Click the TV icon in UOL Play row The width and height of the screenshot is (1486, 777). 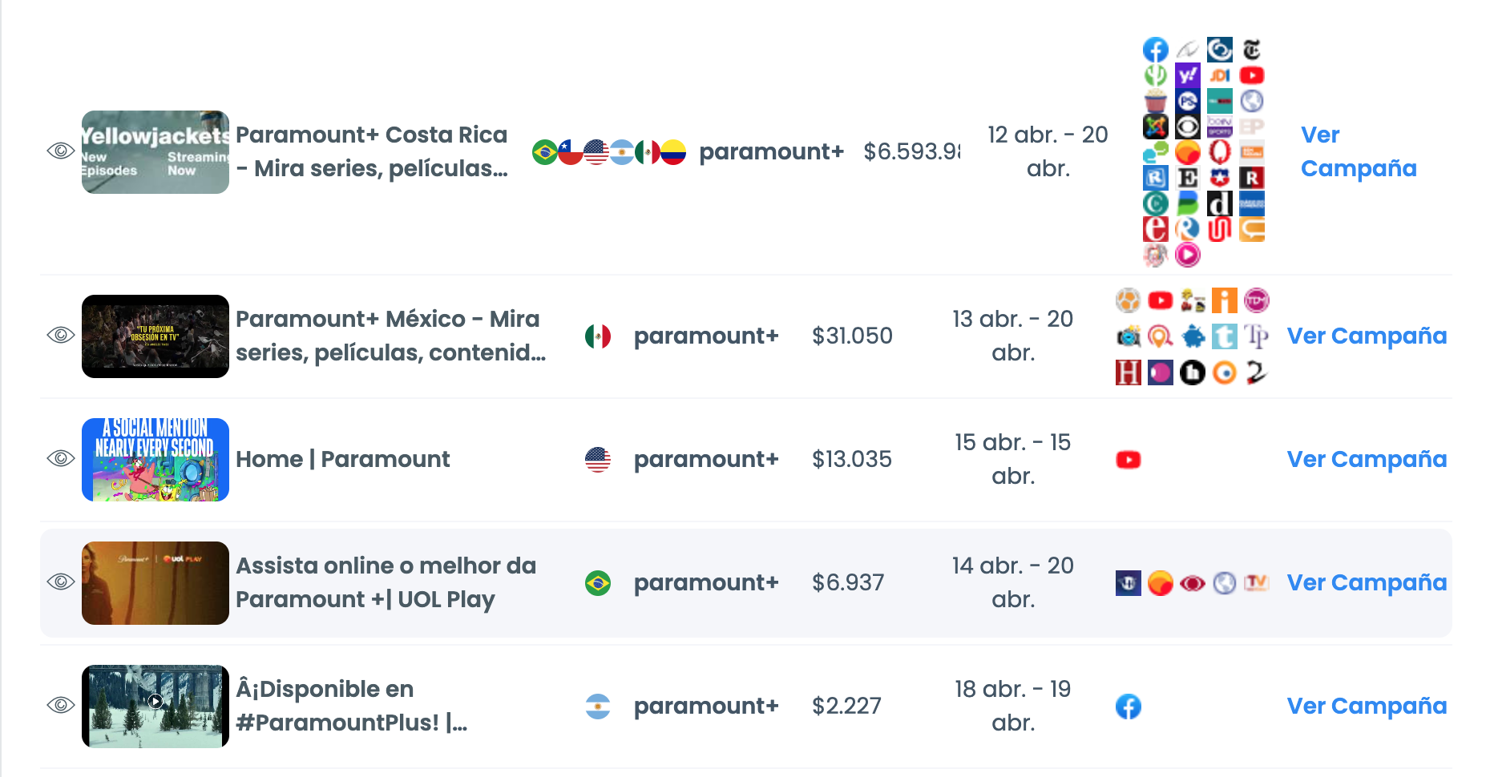pyautogui.click(x=1256, y=583)
